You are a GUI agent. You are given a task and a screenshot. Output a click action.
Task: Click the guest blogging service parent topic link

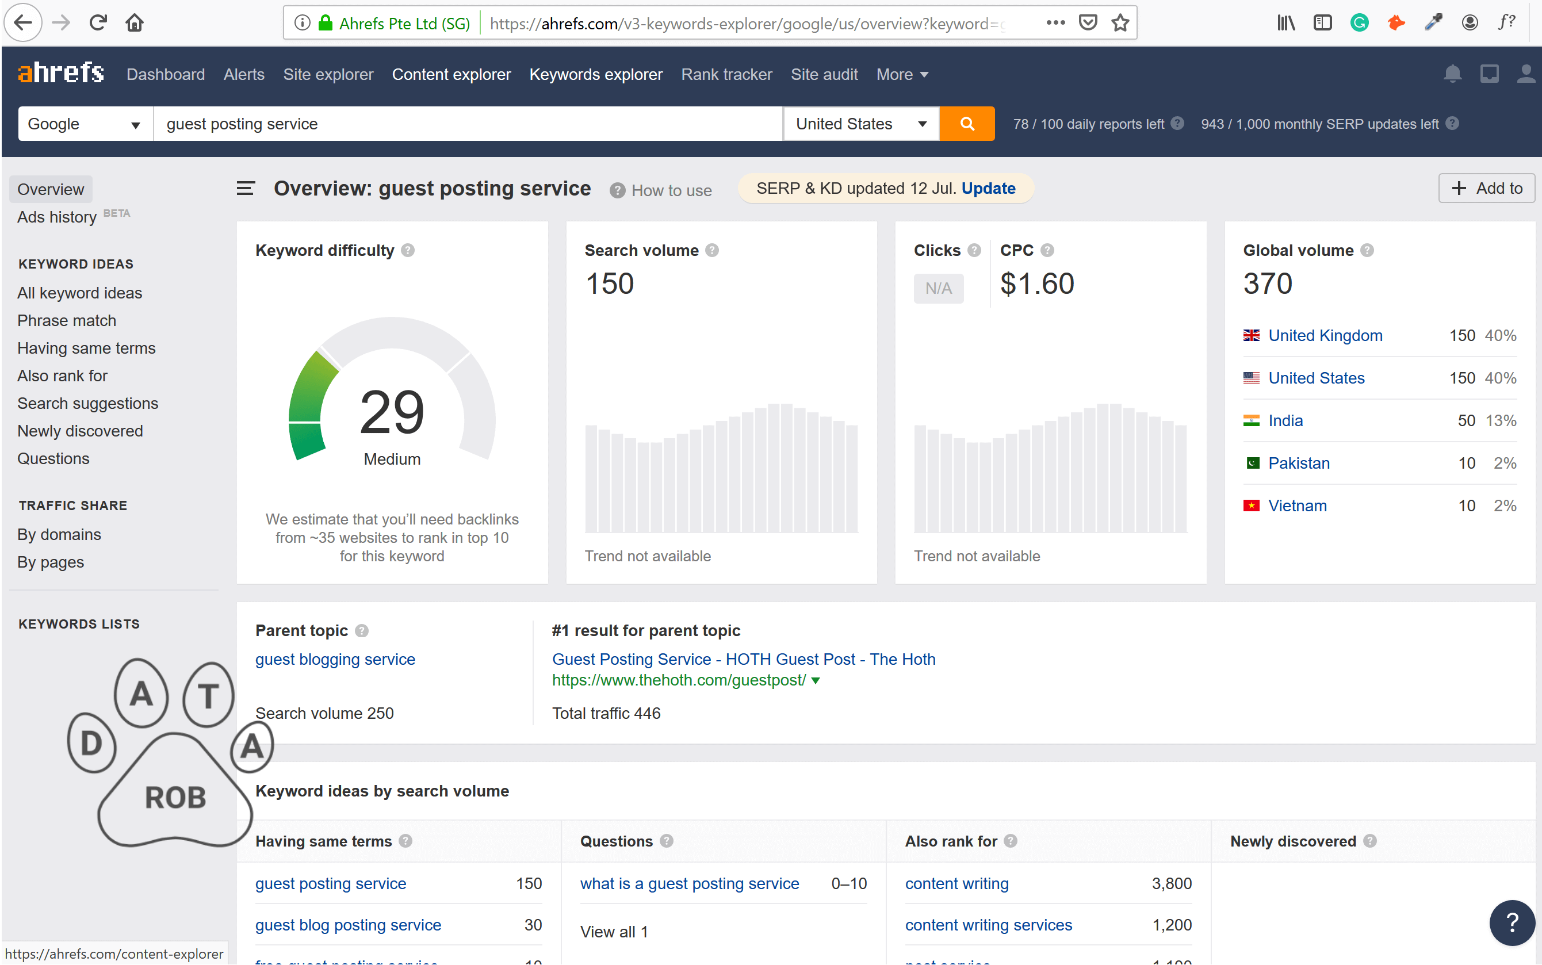tap(336, 659)
